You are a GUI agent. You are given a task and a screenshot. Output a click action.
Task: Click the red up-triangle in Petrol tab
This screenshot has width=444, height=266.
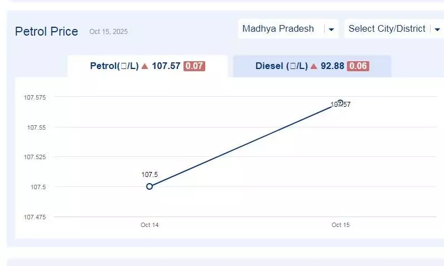pos(145,66)
